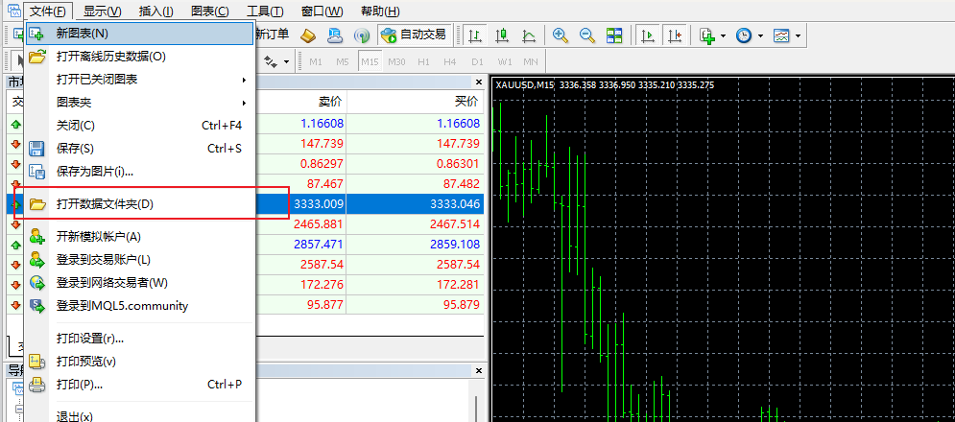Switch chart to line chart icon
Image resolution: width=955 pixels, height=422 pixels.
tap(529, 35)
